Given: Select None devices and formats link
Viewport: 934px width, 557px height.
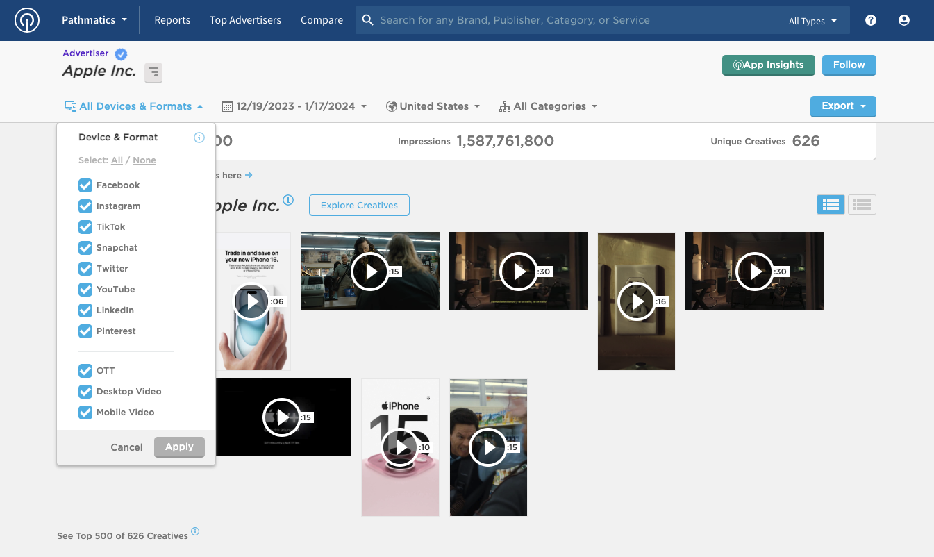Looking at the screenshot, I should point(144,160).
